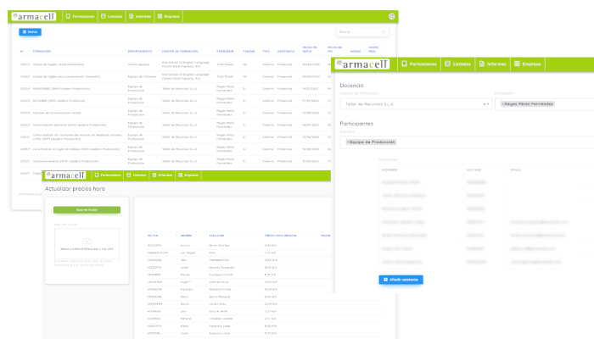This screenshot has height=339, width=594.
Task: Click Listados icon in Actualizar precios hora window
Action: (x=129, y=175)
